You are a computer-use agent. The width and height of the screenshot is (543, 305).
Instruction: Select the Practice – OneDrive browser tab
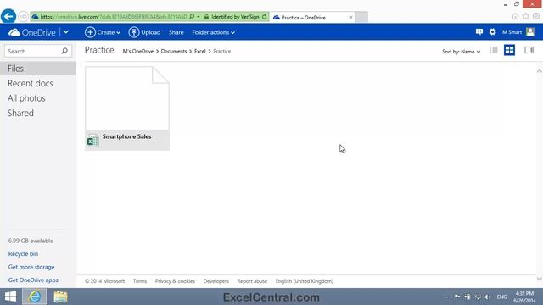click(x=313, y=17)
